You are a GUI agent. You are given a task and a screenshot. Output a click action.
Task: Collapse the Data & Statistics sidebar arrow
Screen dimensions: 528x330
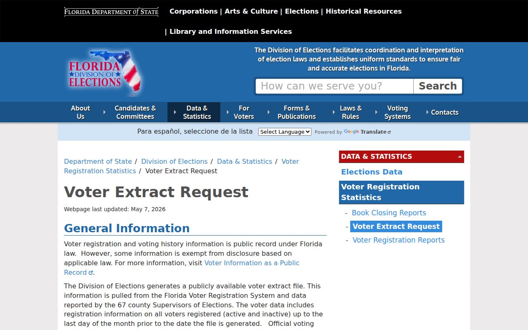coord(460,157)
